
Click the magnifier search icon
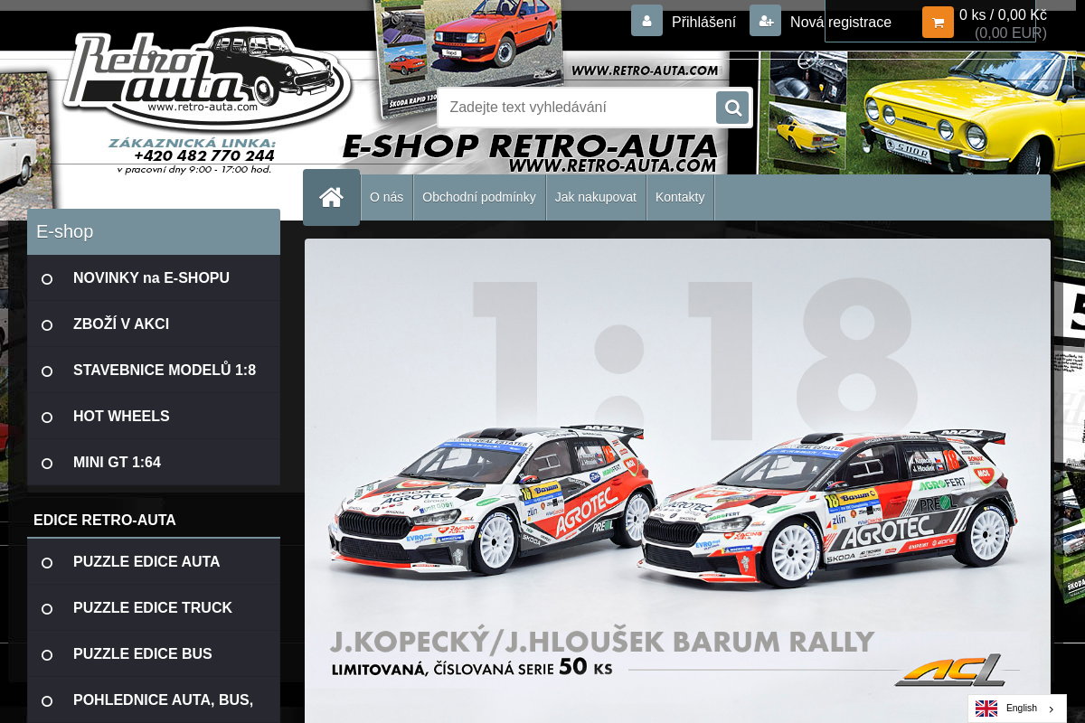pos(731,107)
